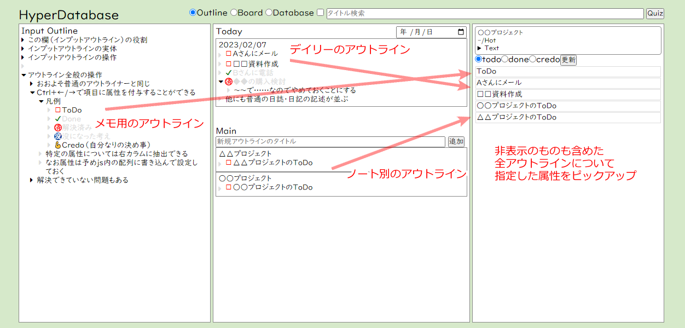
Task: Expand the 解決できていない問題もある node
Action: 32,180
